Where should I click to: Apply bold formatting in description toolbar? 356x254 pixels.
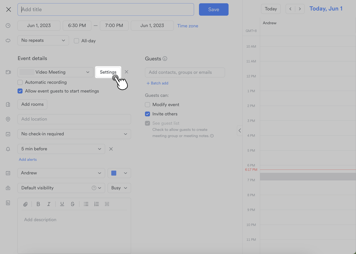(38, 204)
